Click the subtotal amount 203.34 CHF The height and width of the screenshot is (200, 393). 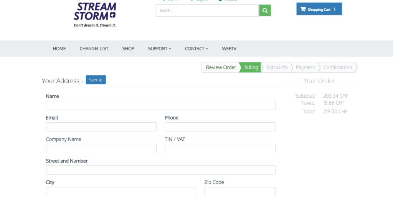click(x=336, y=96)
